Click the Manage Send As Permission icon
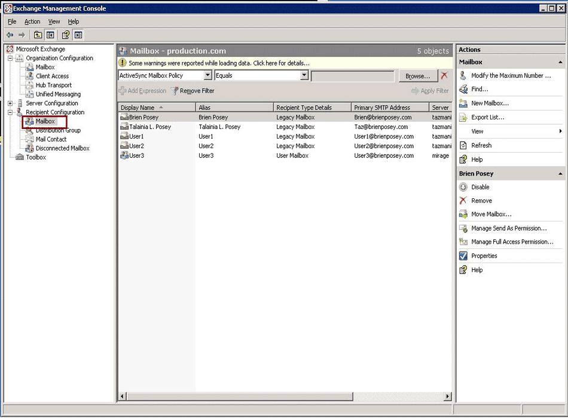568x418 pixels. pos(463,228)
